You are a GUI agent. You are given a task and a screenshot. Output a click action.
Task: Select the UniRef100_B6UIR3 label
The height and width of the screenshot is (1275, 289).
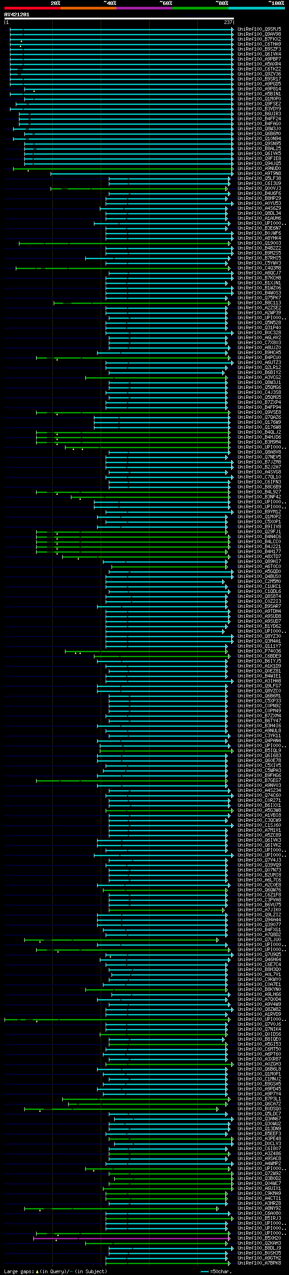(259, 114)
